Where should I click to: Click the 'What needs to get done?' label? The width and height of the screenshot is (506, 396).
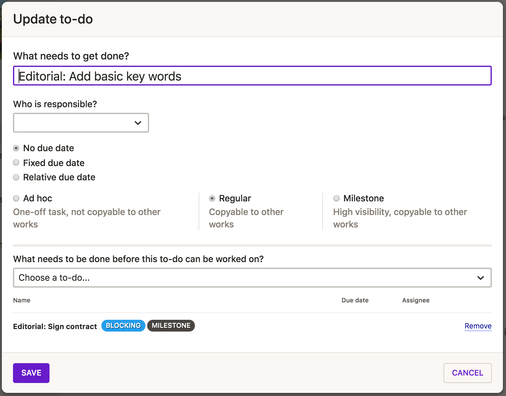coord(71,56)
